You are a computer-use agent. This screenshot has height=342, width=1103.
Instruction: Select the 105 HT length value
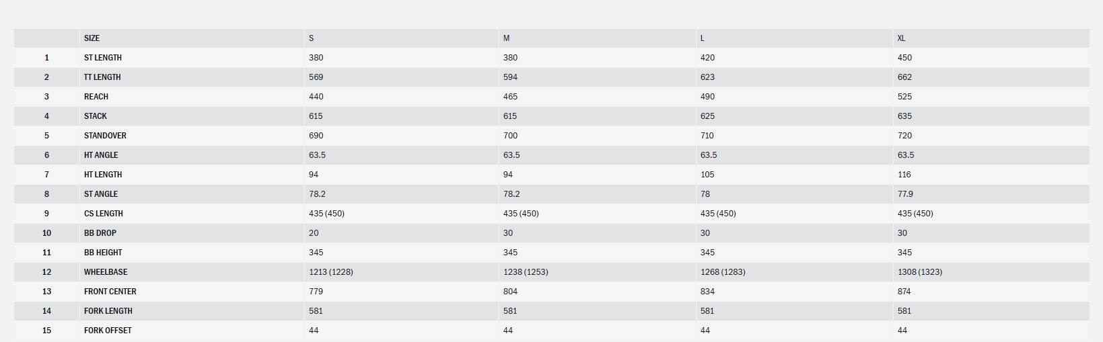click(x=707, y=175)
